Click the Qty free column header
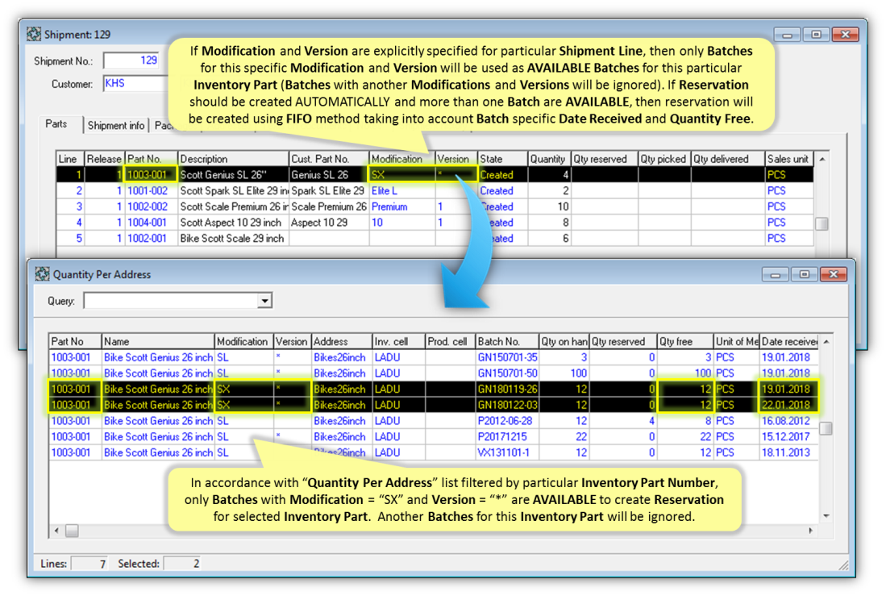Image resolution: width=886 pixels, height=596 pixels. pos(684,341)
